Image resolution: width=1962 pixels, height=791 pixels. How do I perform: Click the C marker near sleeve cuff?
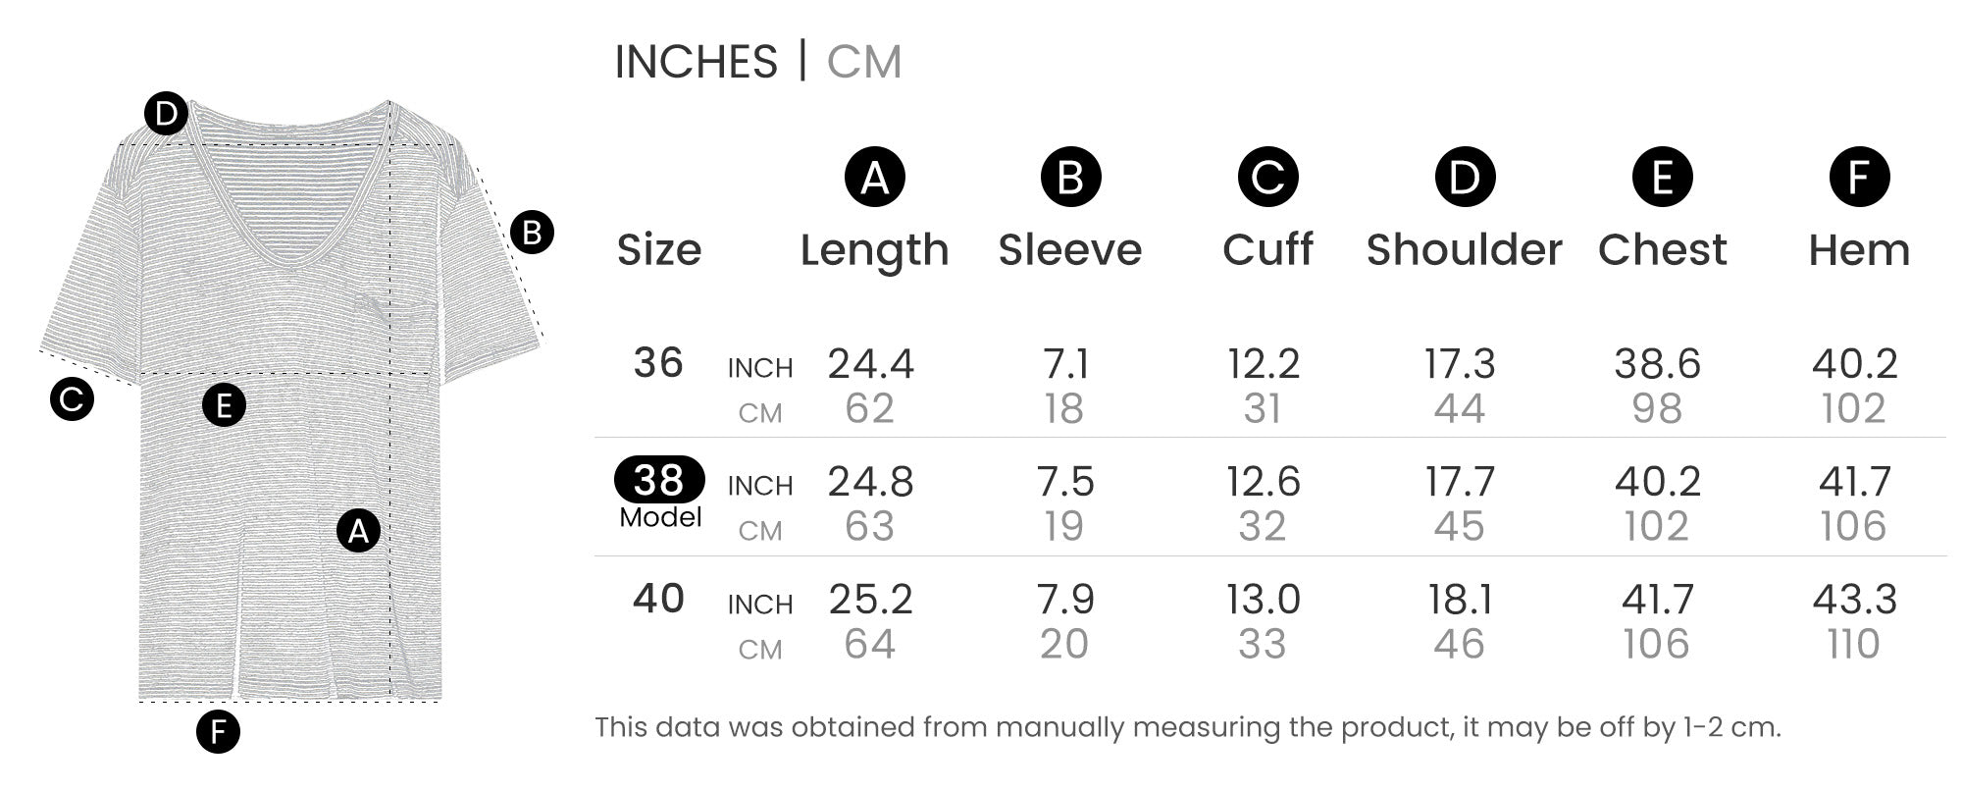click(72, 399)
